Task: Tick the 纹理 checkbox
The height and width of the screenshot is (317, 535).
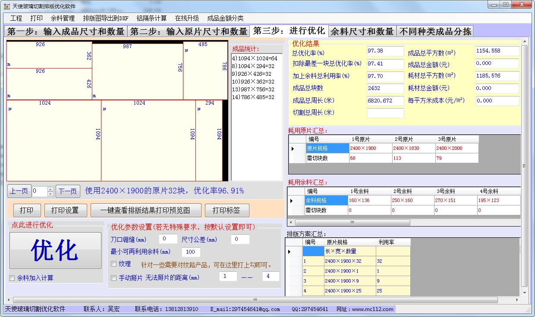Action: (114, 264)
